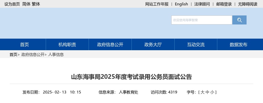Click 首页 in the breadcrumb
The width and height of the screenshot is (263, 103).
point(13,55)
